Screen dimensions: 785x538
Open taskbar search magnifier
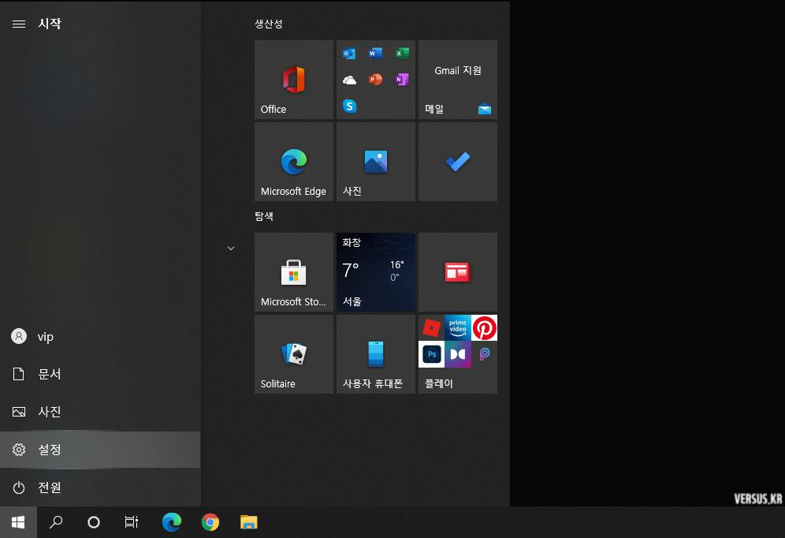[x=56, y=522]
